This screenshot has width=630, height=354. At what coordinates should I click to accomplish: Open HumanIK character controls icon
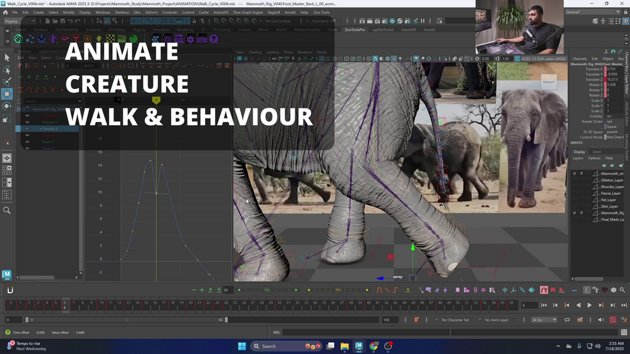pyautogui.click(x=603, y=21)
